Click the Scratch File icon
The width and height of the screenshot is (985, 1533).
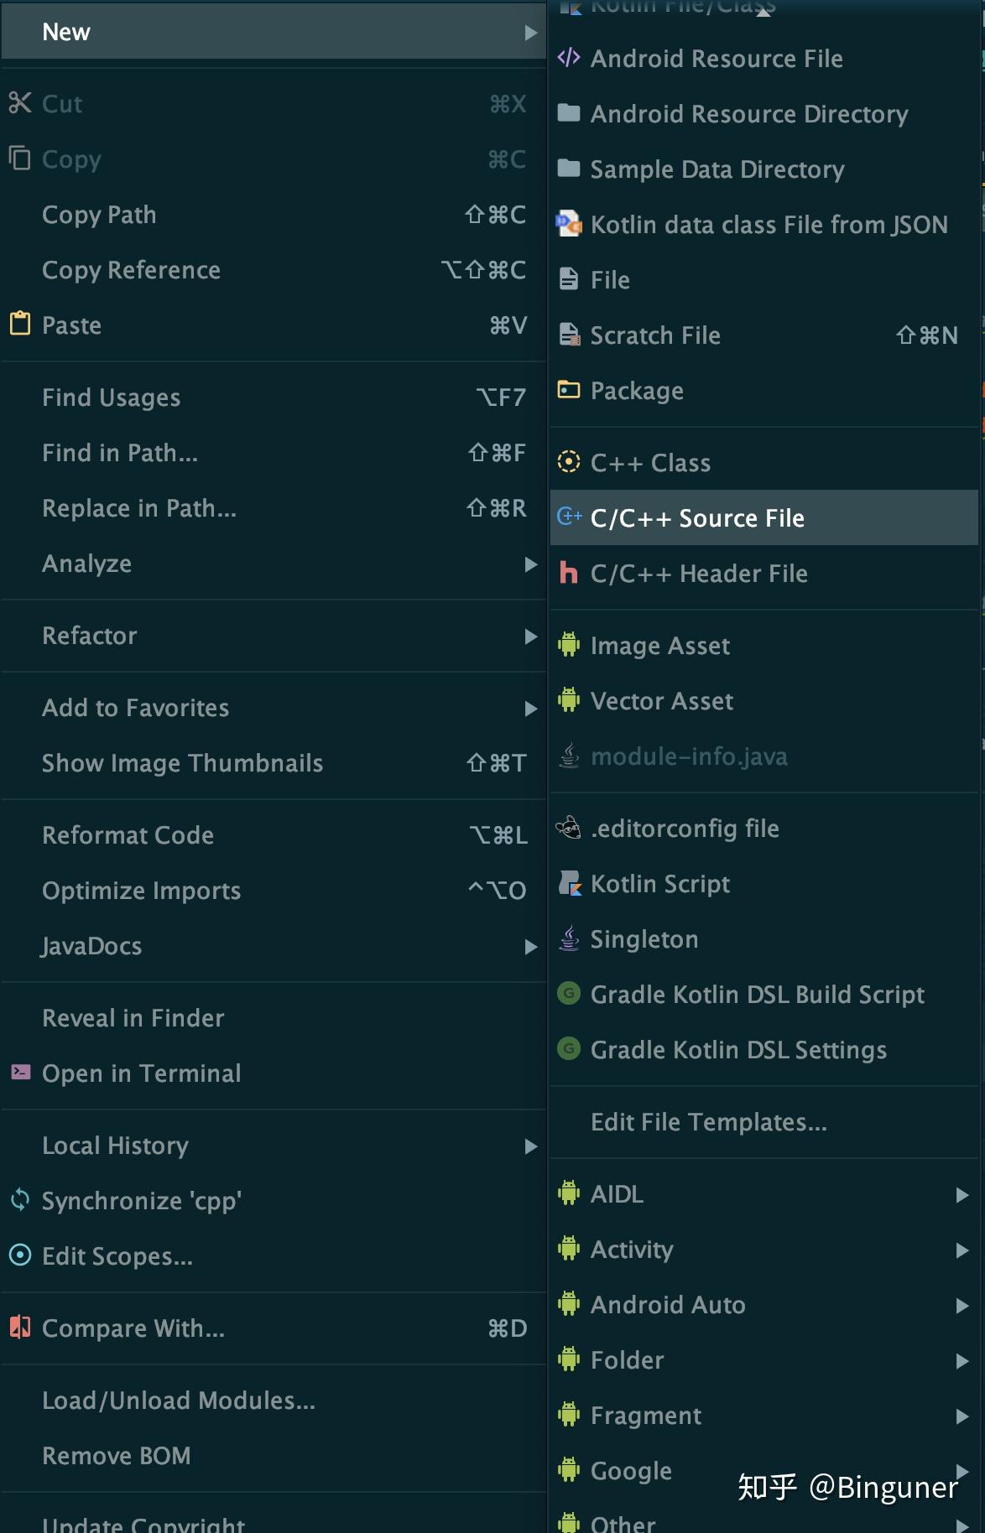click(570, 335)
